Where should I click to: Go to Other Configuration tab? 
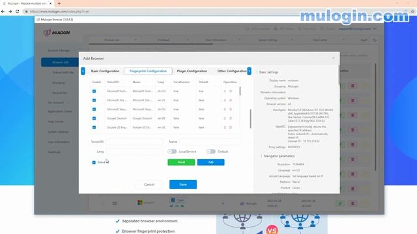coord(232,71)
